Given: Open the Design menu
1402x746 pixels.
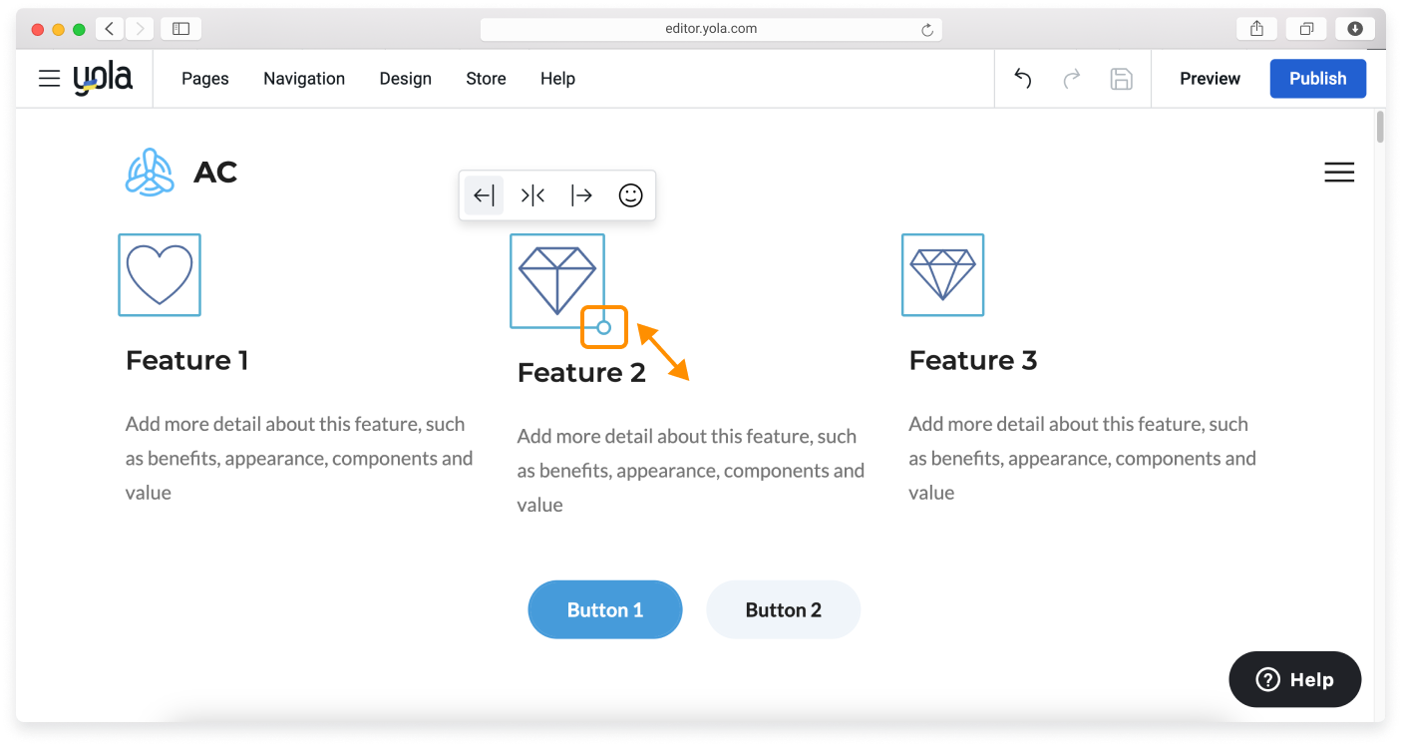Looking at the screenshot, I should tap(405, 79).
